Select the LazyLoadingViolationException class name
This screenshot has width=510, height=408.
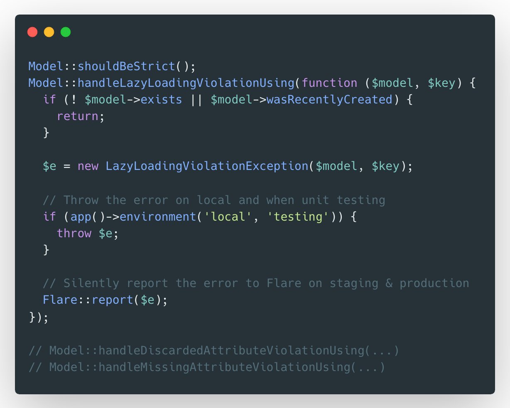pyautogui.click(x=204, y=166)
